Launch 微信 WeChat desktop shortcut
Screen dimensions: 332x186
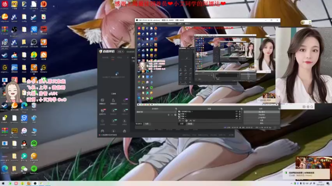point(24,169)
